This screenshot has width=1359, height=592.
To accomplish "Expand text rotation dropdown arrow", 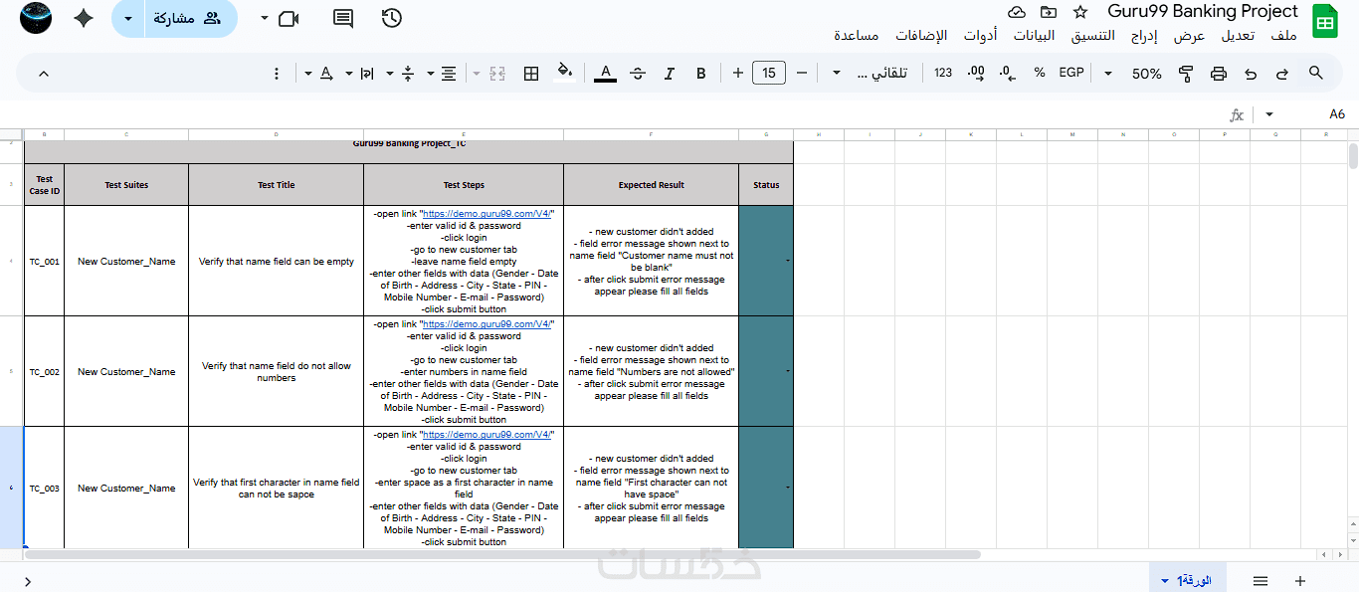I will tap(308, 73).
